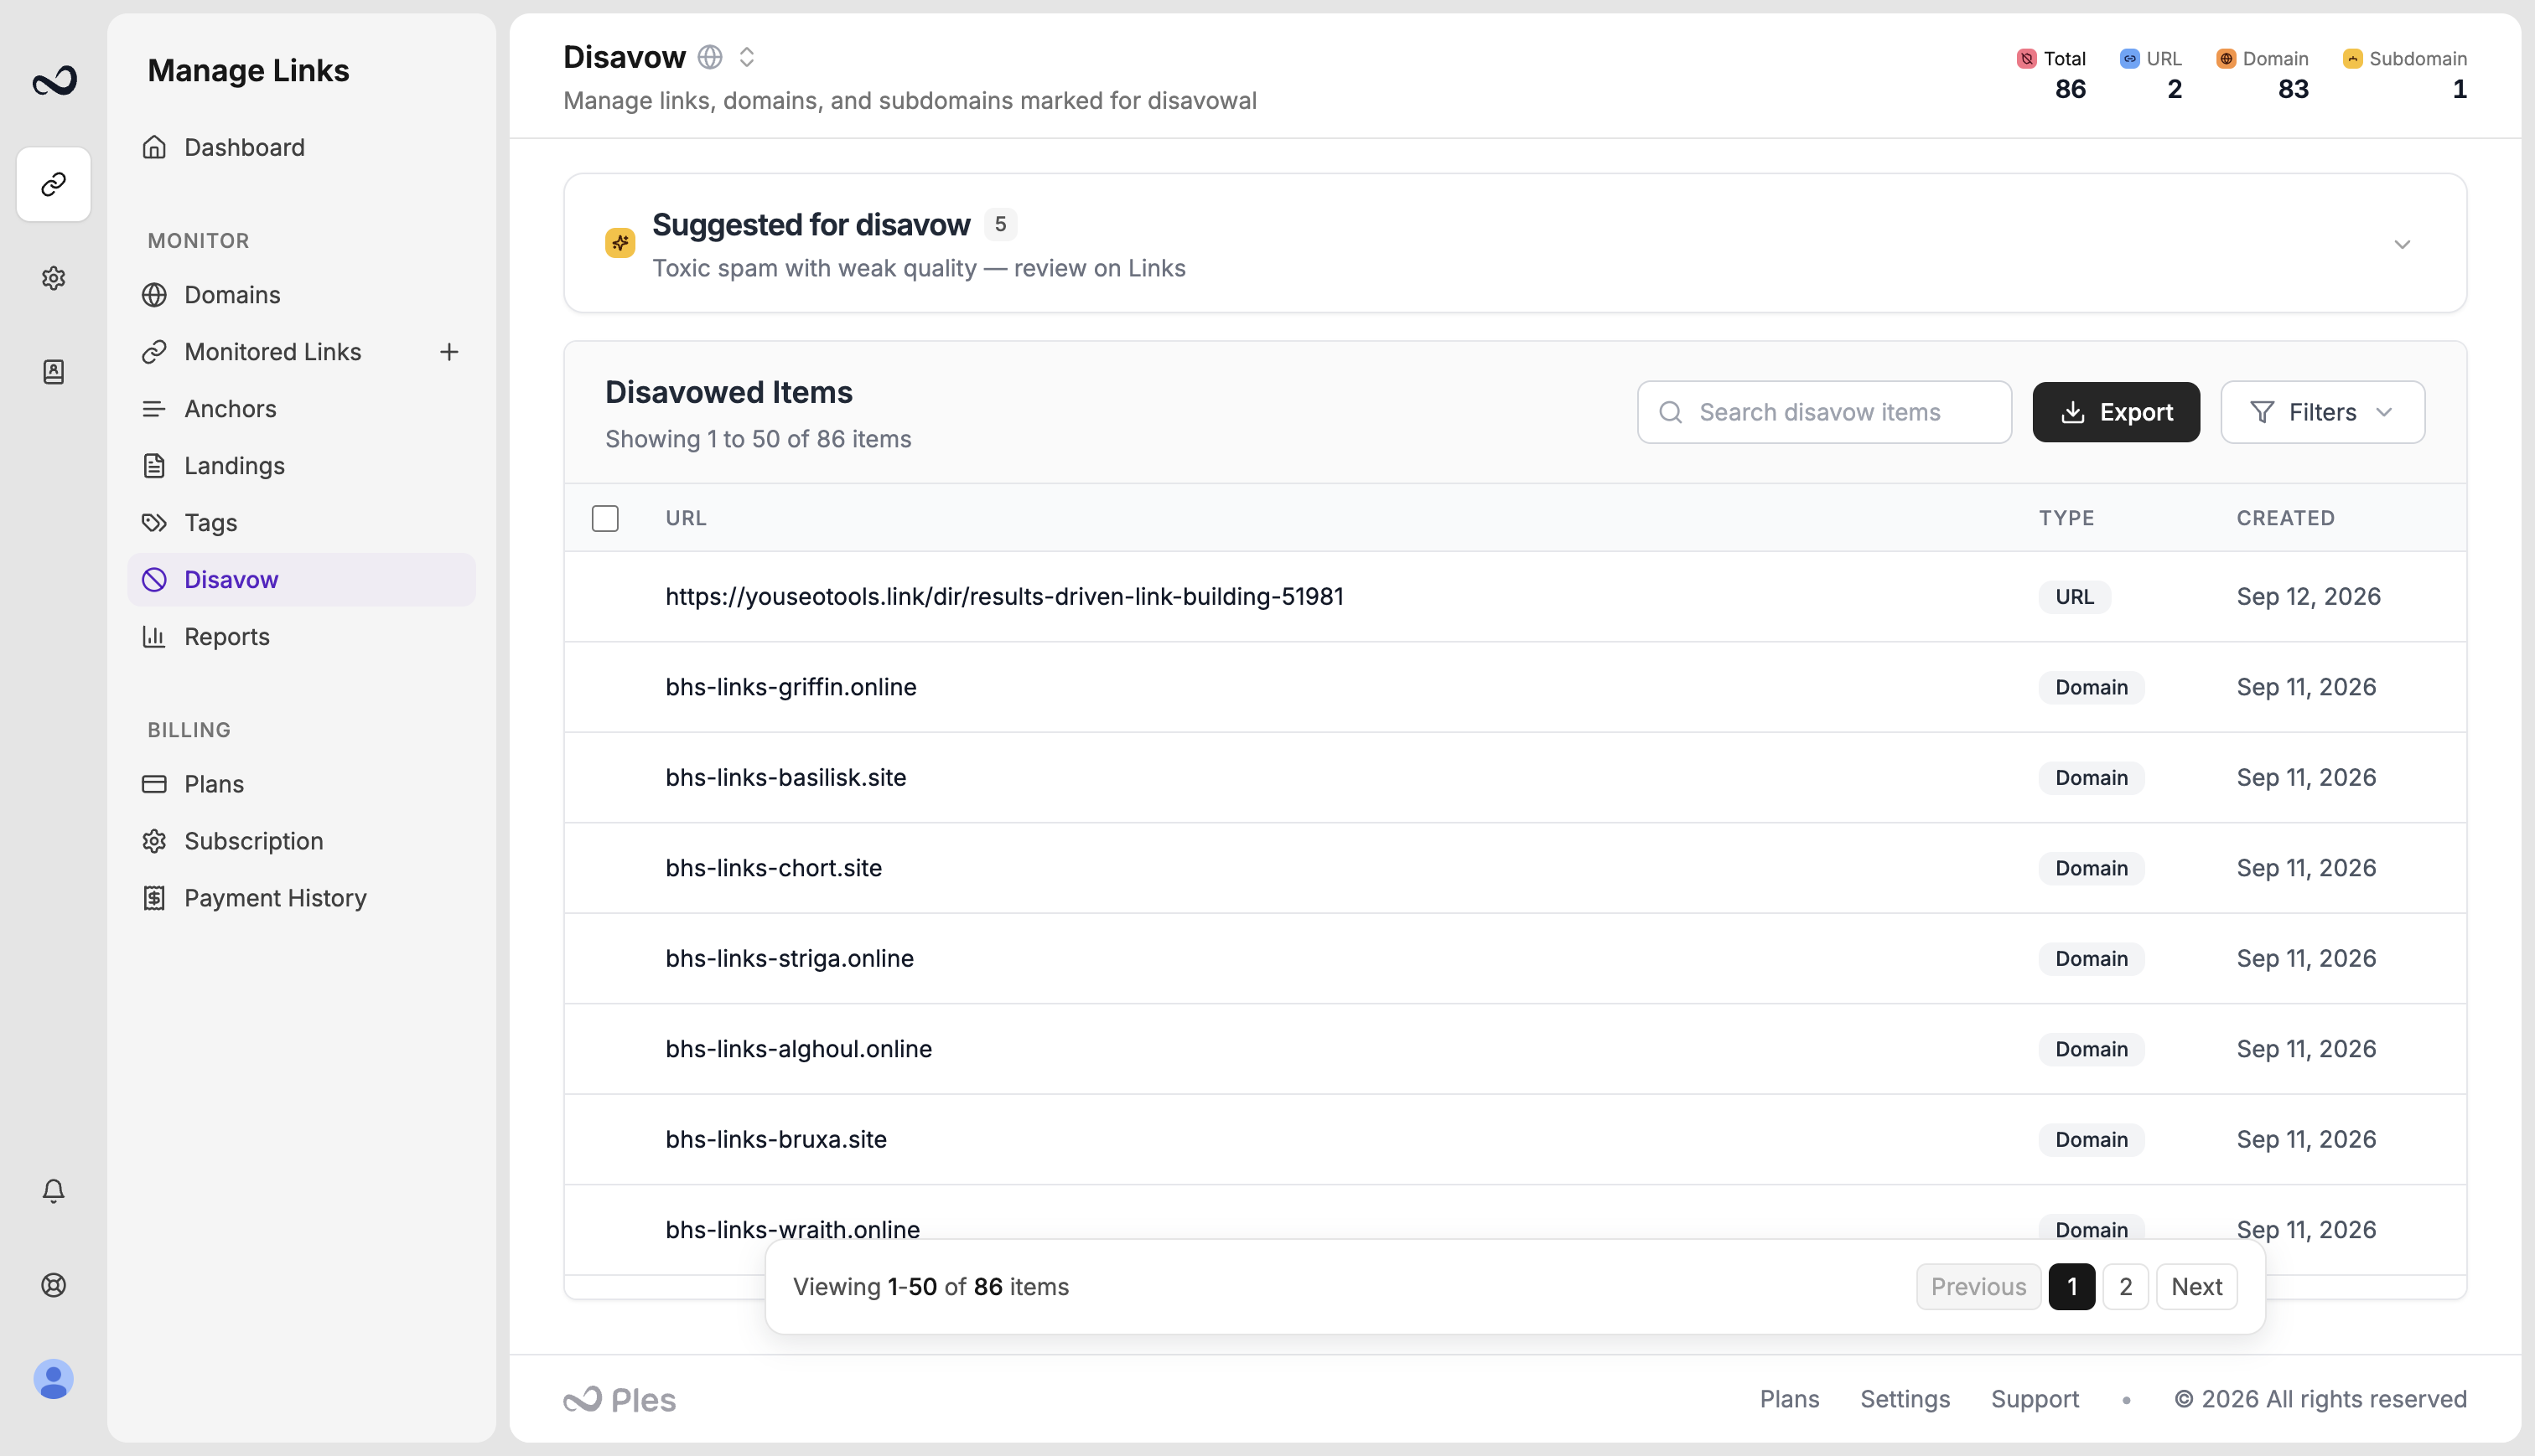This screenshot has width=2535, height=1456.
Task: Tick the select-all checkbox in the table header
Action: tap(605, 518)
